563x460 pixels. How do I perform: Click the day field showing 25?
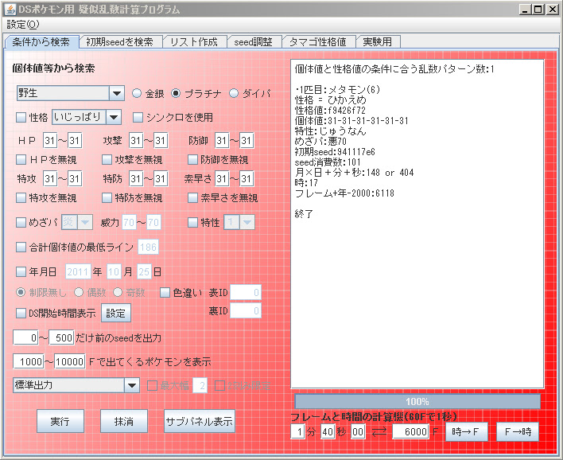pos(144,271)
